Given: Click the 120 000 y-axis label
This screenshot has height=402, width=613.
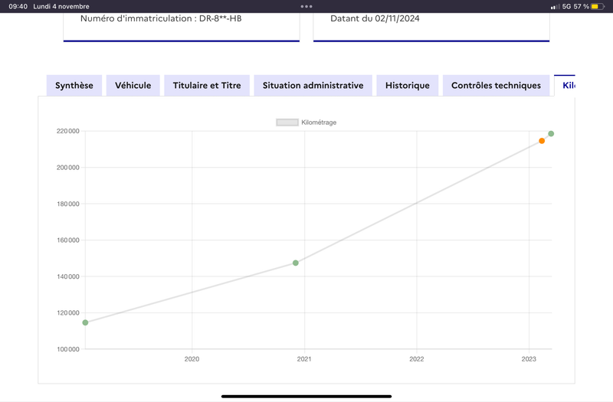Looking at the screenshot, I should [68, 313].
